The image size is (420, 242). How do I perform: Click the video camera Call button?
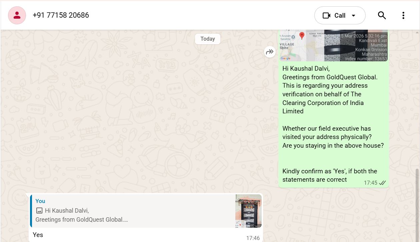[x=334, y=15]
